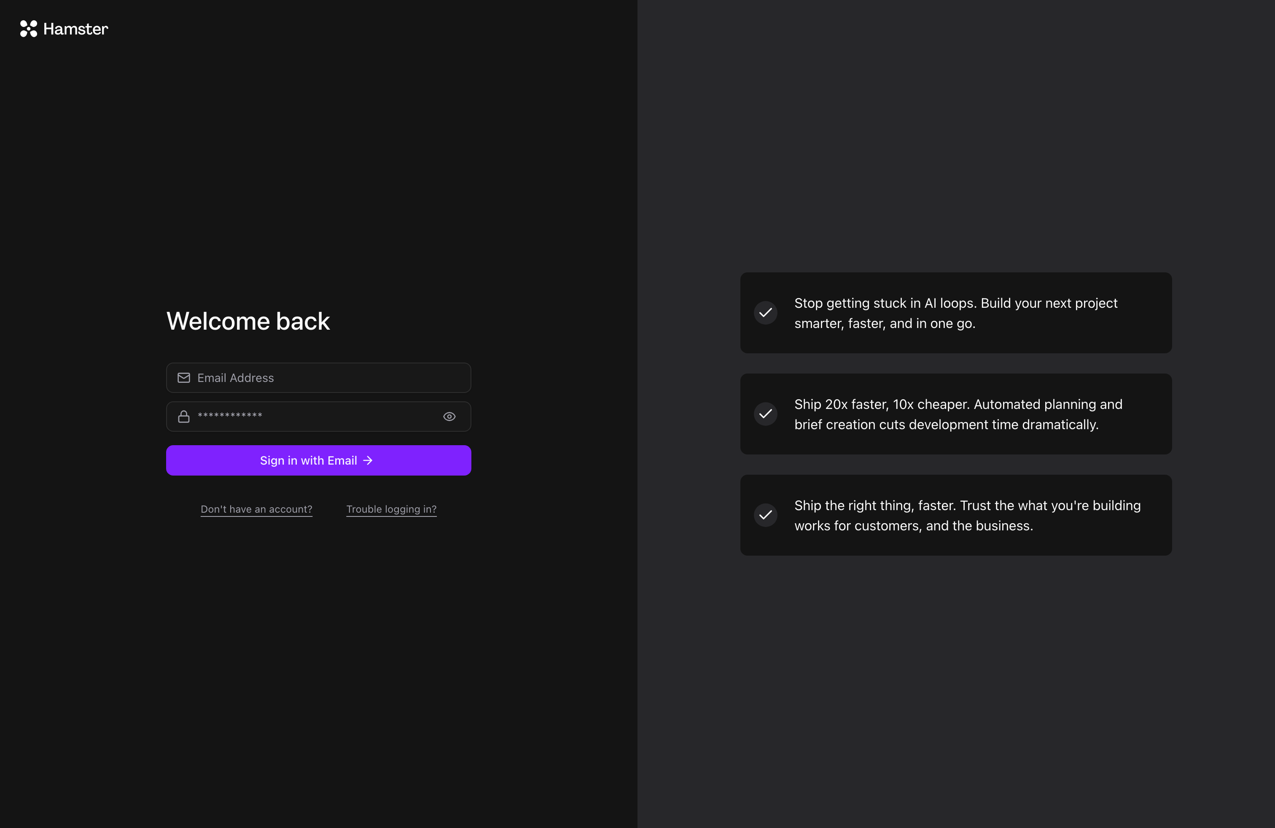Click checkmark beside AI loops message
Viewport: 1275px width, 828px height.
point(766,313)
